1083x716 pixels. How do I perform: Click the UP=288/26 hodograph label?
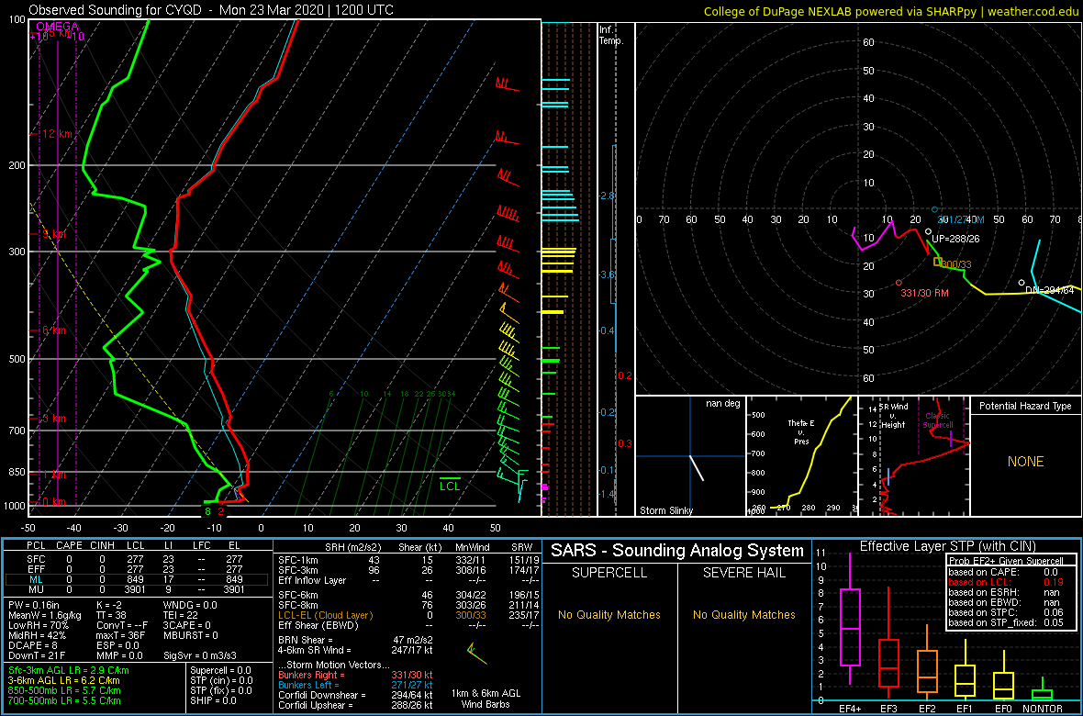(956, 239)
